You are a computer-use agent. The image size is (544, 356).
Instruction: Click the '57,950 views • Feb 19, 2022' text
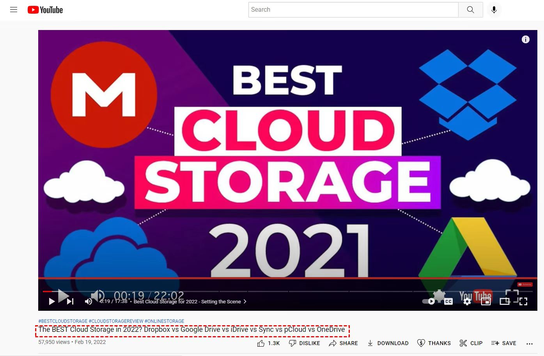click(x=72, y=342)
